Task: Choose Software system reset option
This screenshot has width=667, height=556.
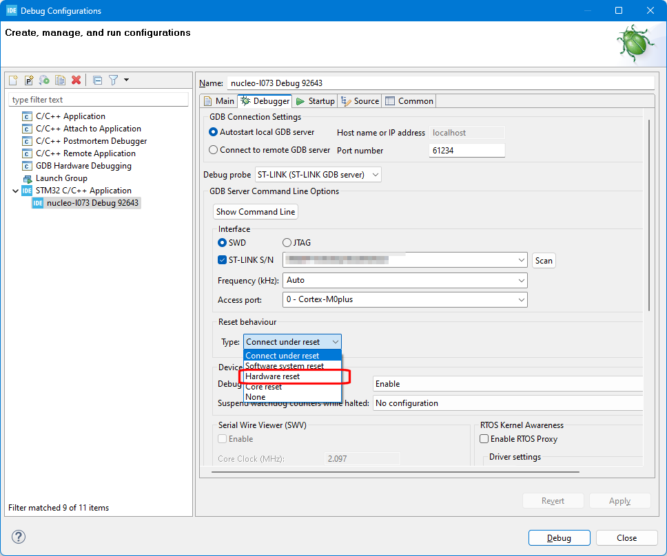Action: 292,365
